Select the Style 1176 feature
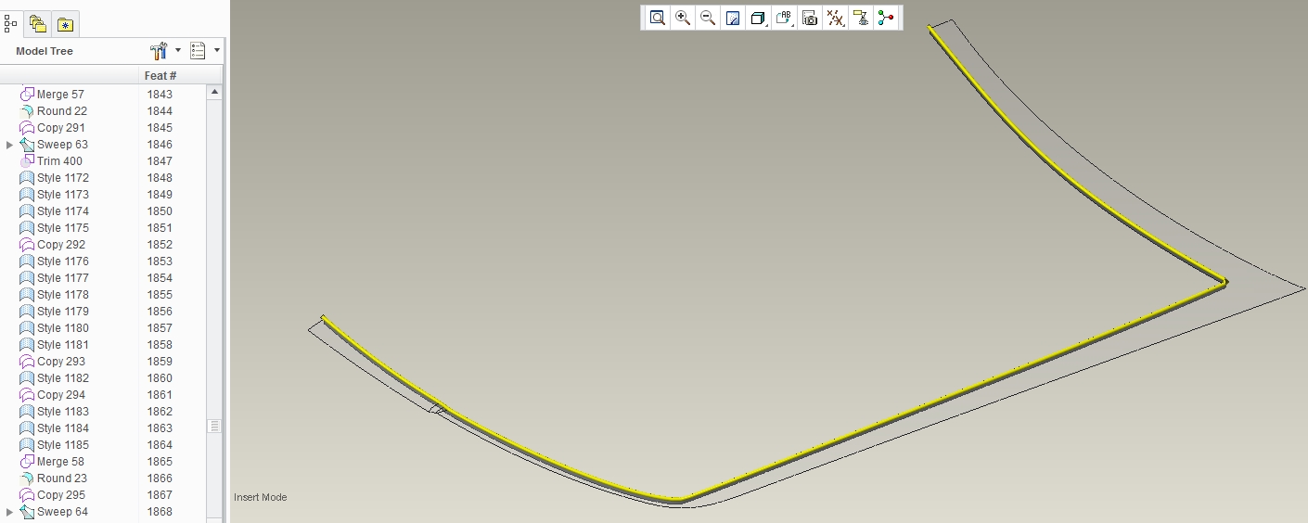Screen dimensions: 1308x523 click(55, 261)
